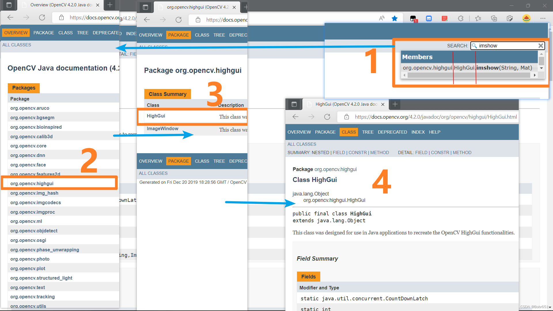This screenshot has width=553, height=311.
Task: Click forward arrow in HighGui class window
Action: 311,117
